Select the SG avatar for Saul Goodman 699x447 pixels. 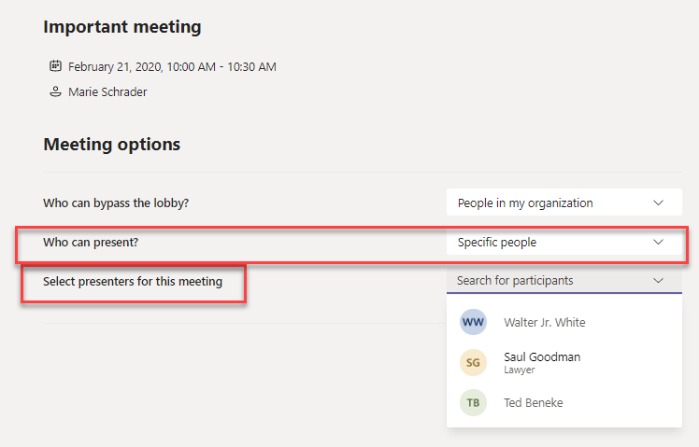473,362
